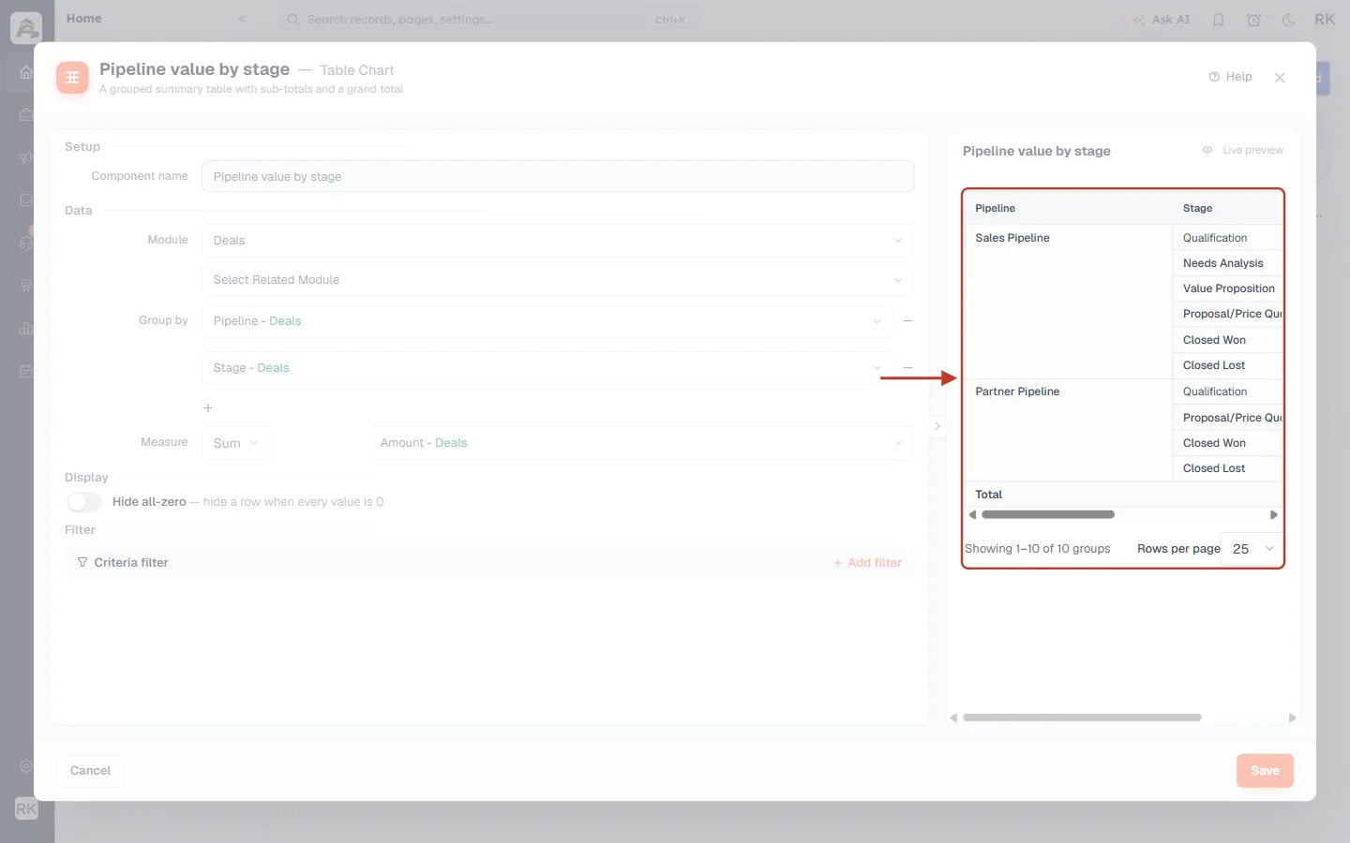Open the megaphone icon in the sidebar

point(26,157)
